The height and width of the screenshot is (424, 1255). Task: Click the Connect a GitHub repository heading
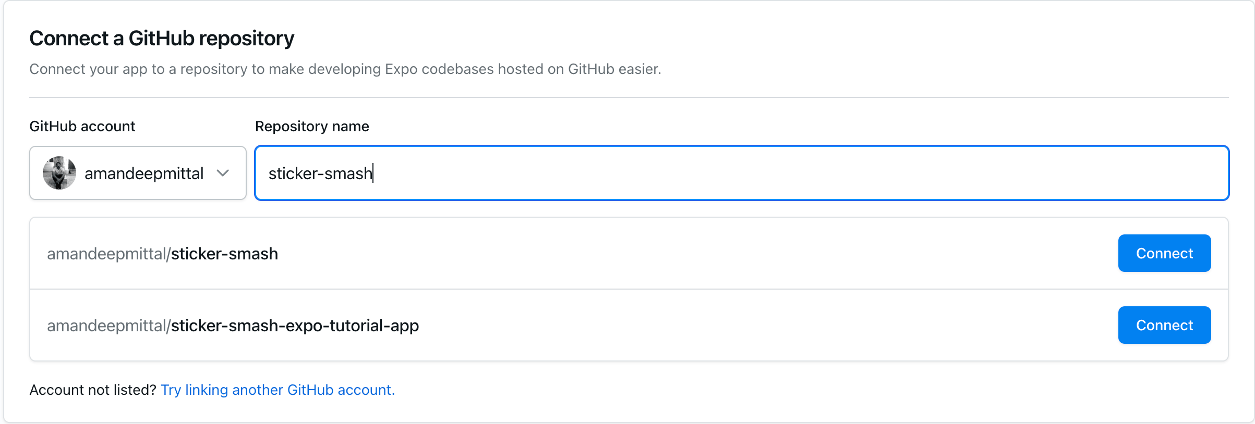pyautogui.click(x=162, y=38)
